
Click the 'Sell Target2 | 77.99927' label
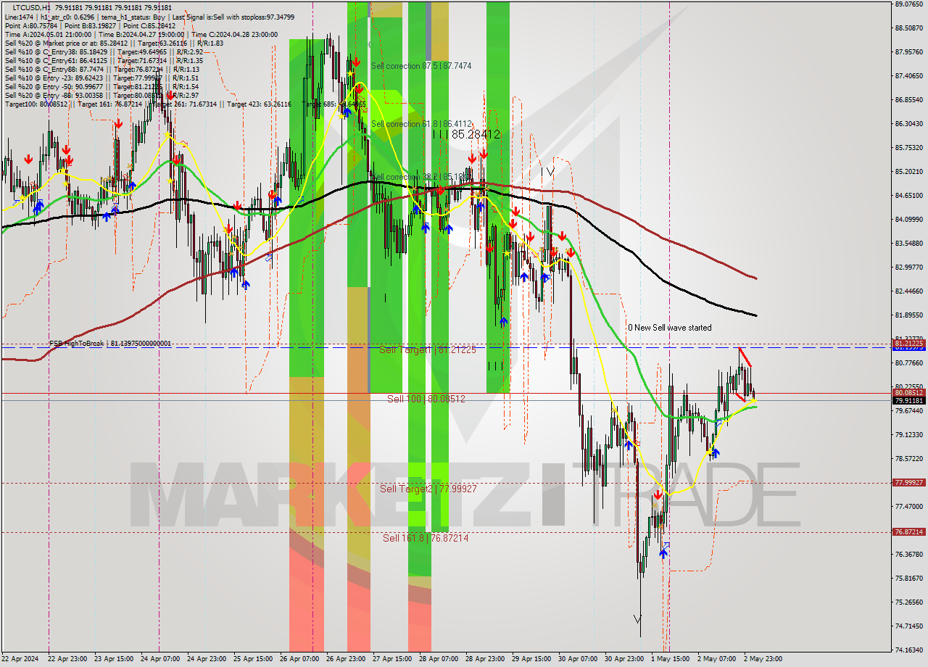[428, 489]
